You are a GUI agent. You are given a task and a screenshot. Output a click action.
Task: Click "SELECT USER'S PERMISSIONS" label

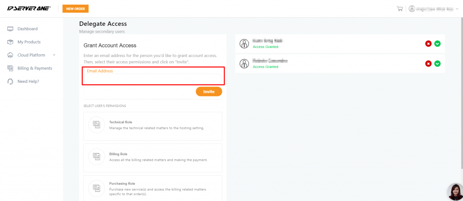click(x=105, y=106)
